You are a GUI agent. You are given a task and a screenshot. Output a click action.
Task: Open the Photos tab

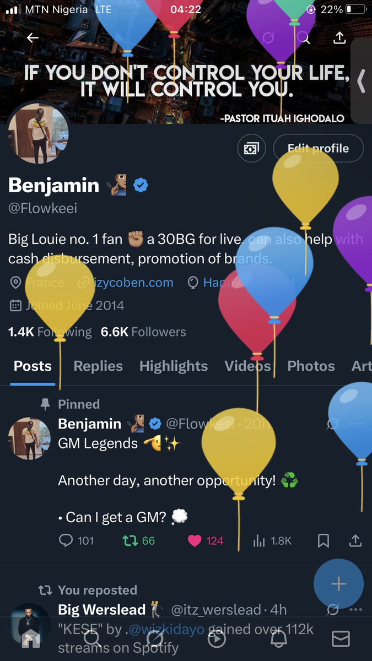click(x=311, y=366)
